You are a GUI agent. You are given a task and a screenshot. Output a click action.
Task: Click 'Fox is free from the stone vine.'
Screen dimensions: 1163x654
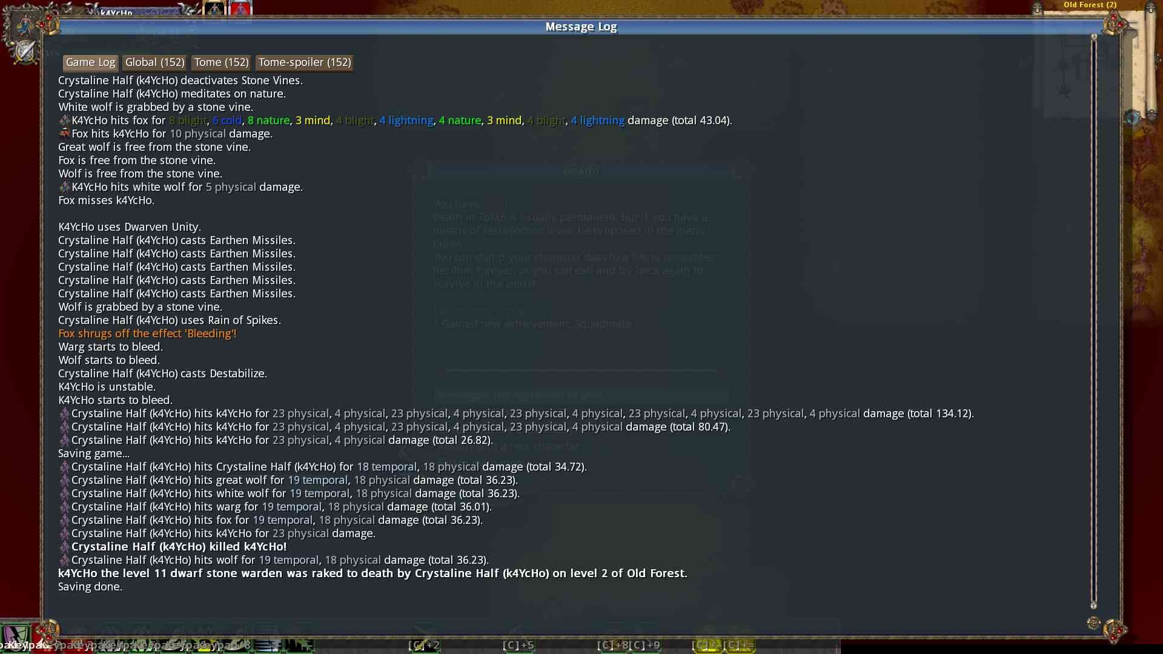pos(137,160)
